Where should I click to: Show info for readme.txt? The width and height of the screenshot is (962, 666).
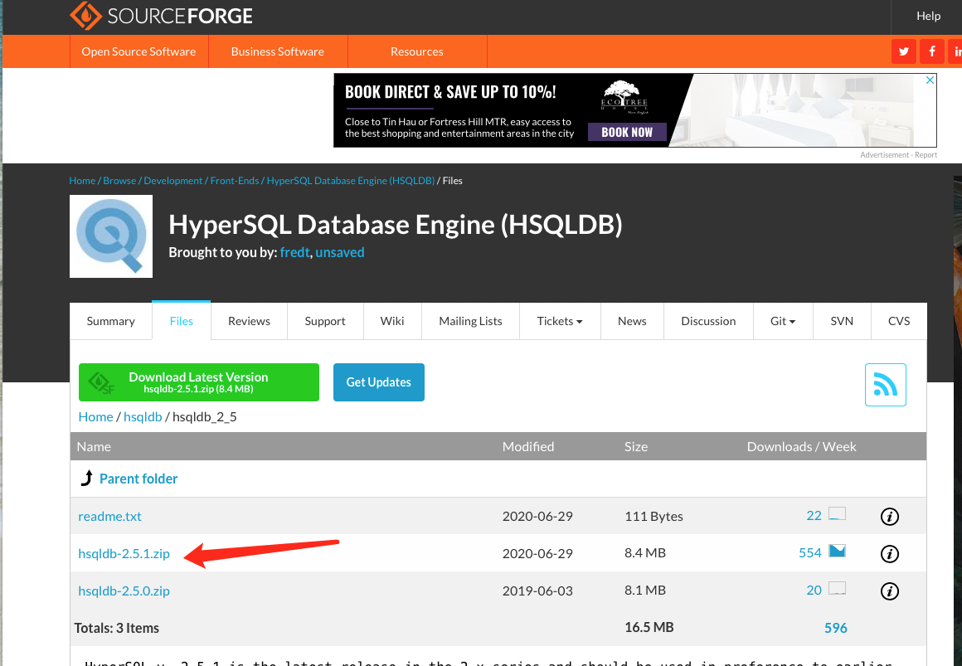890,517
